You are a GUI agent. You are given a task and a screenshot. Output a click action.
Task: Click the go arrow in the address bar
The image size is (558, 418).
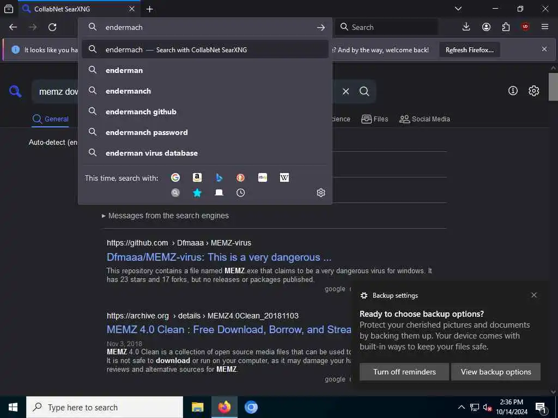[320, 27]
